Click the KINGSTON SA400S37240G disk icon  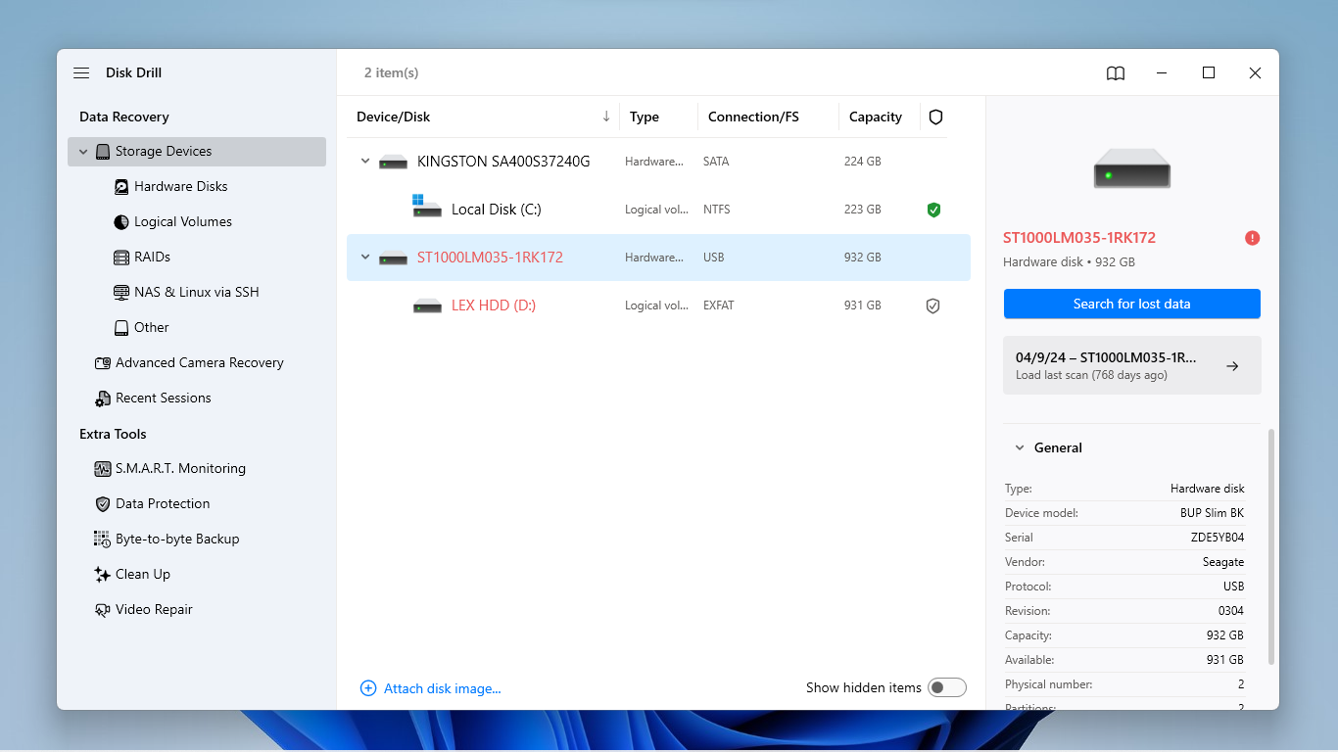(393, 162)
